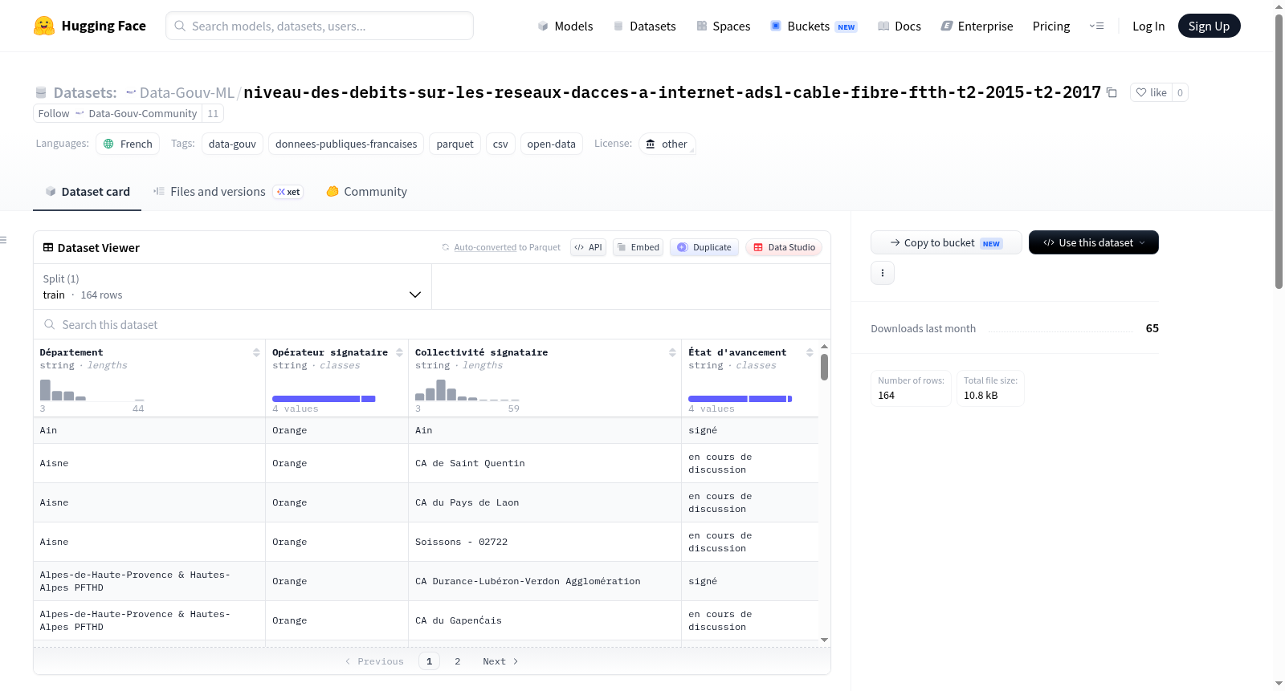Click the page vertical scrollbar
The width and height of the screenshot is (1285, 691).
coord(1279,152)
